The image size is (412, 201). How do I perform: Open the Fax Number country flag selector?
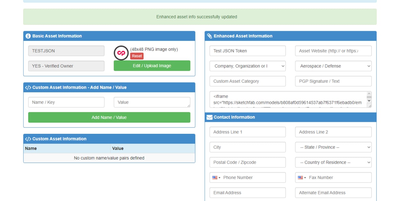pos(302,178)
